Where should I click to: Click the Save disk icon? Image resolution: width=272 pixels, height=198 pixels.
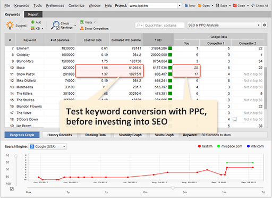point(217,5)
